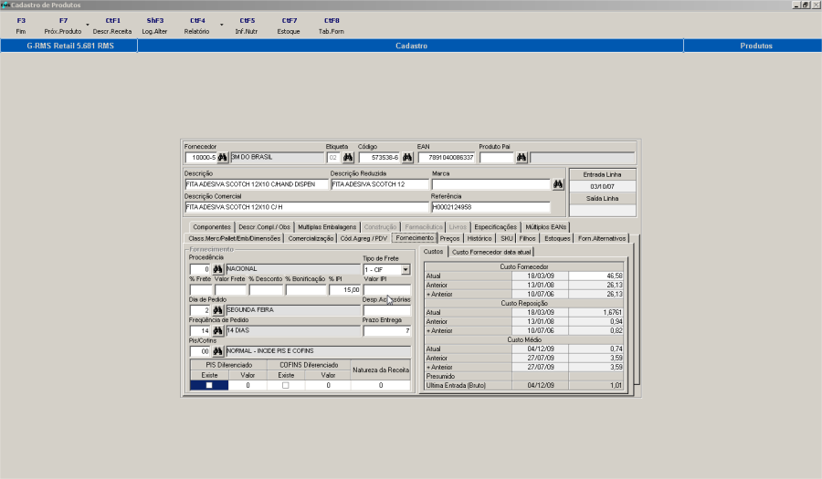
Task: Click Descrição Reduzida input field
Action: (x=380, y=184)
